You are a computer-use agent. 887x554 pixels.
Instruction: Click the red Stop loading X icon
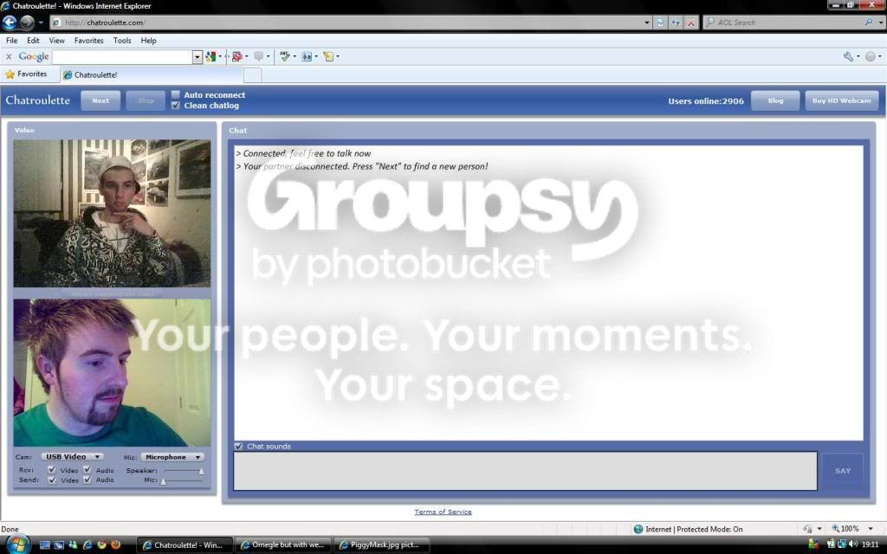coord(690,23)
